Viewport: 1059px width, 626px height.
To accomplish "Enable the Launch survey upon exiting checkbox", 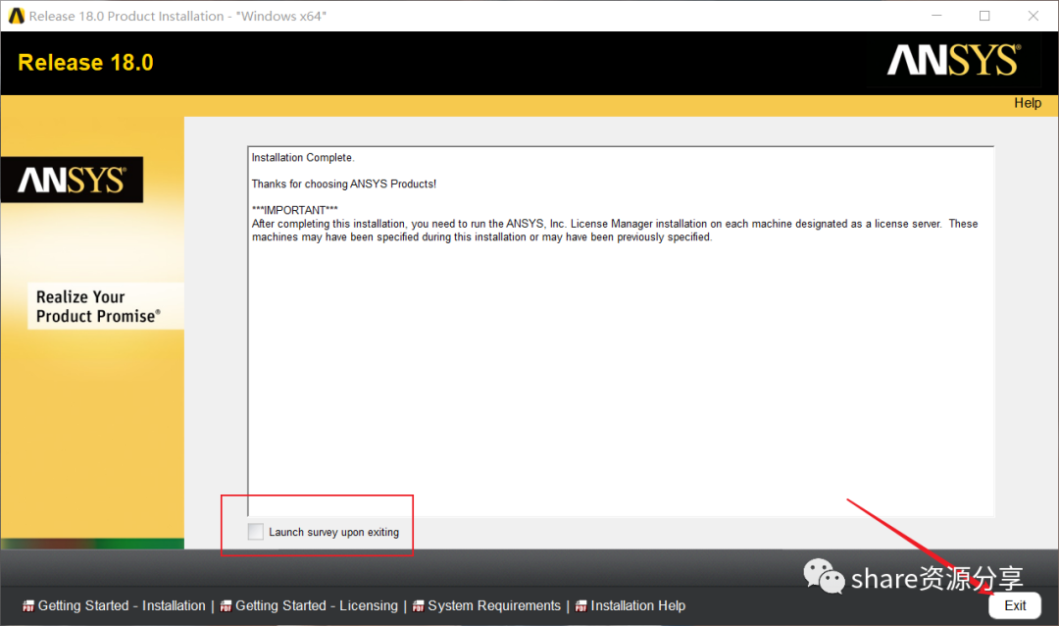I will tap(255, 530).
